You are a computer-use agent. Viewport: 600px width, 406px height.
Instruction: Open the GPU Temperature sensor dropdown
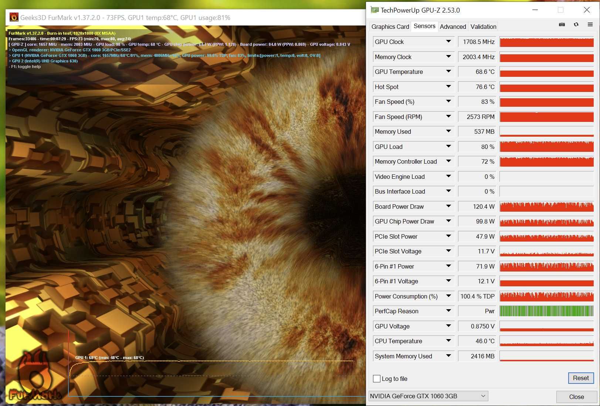448,72
